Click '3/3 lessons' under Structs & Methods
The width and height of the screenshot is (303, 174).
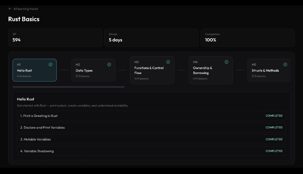(x=259, y=76)
